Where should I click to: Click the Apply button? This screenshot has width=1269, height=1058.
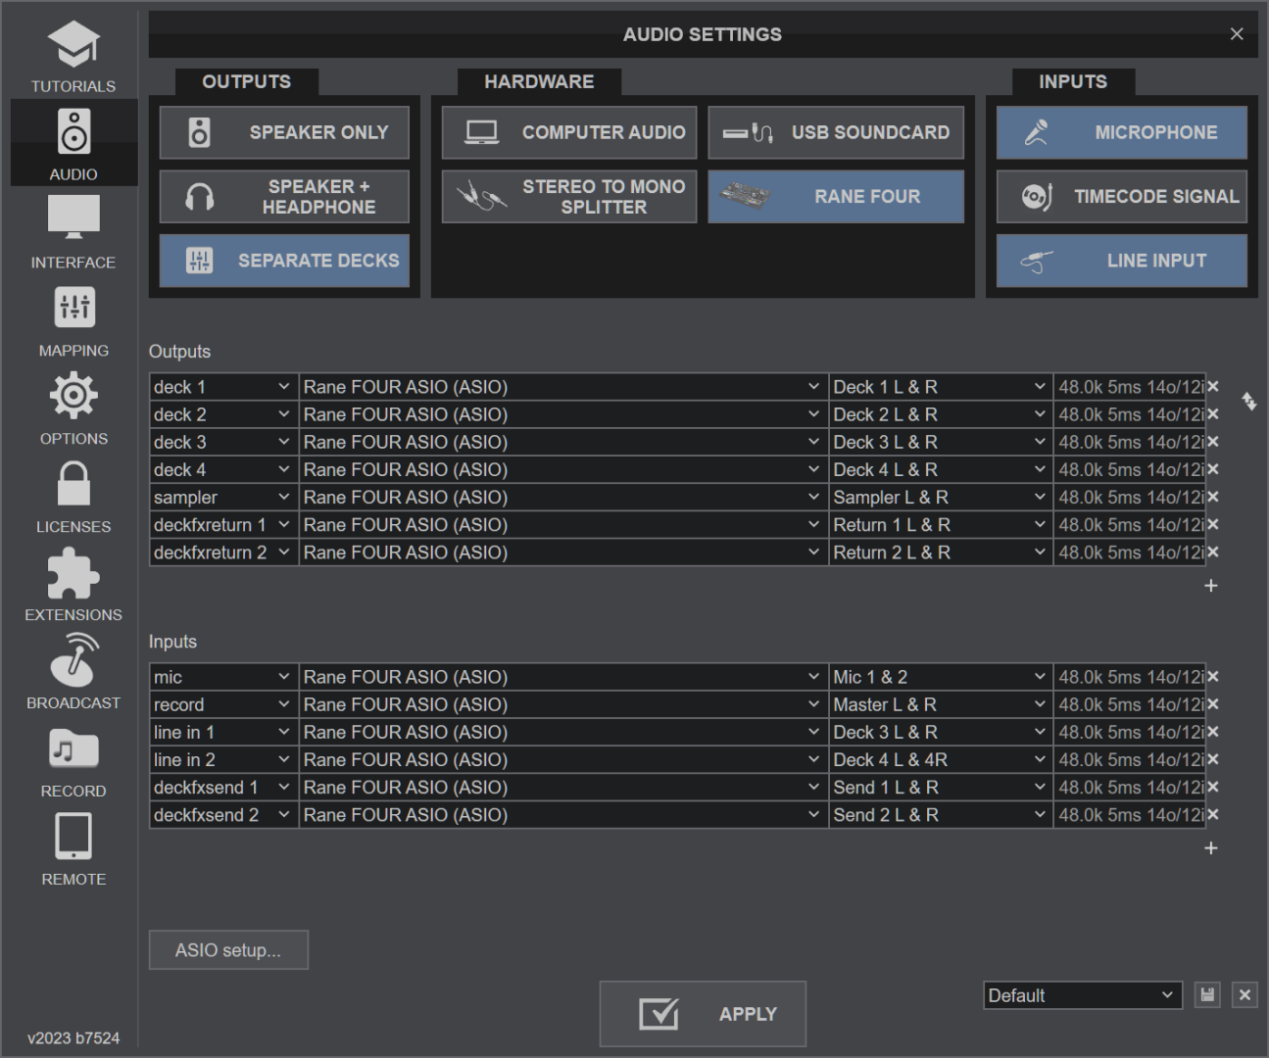coord(703,1014)
